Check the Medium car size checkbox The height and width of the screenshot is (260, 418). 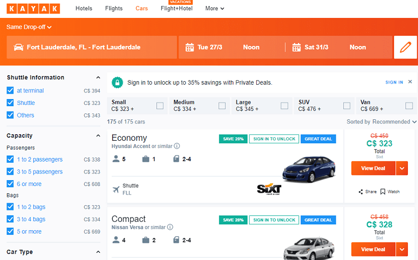222,106
